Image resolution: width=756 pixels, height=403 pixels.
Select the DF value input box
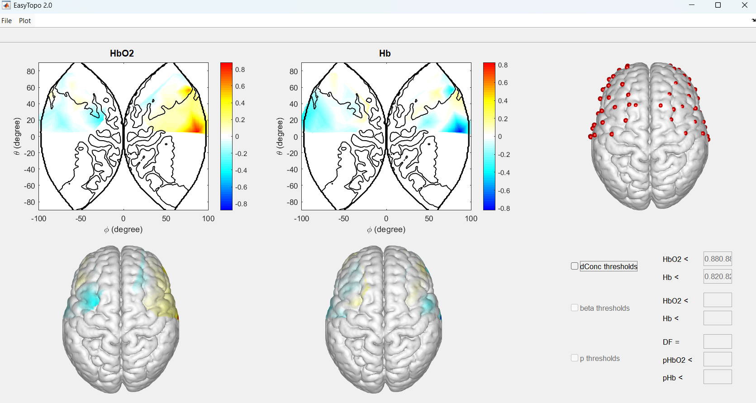tap(717, 342)
